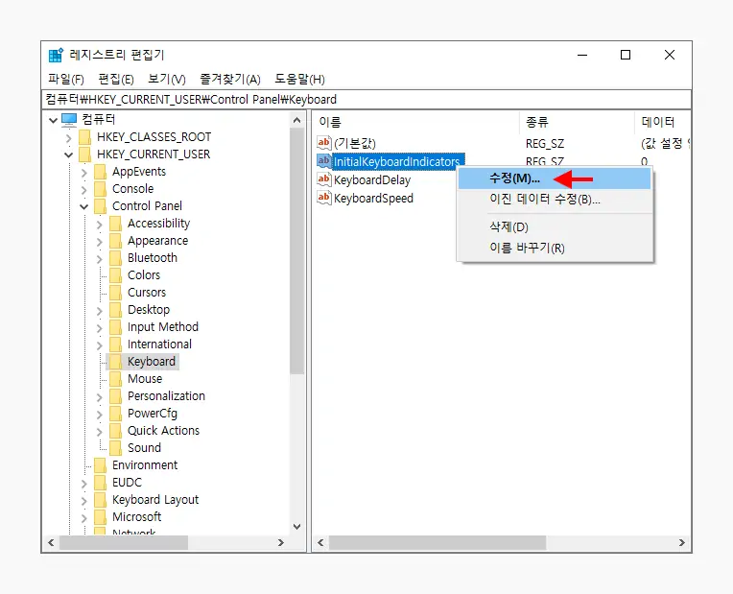Open the 즐겨찾기(A) menu
The height and width of the screenshot is (594, 733).
click(229, 79)
